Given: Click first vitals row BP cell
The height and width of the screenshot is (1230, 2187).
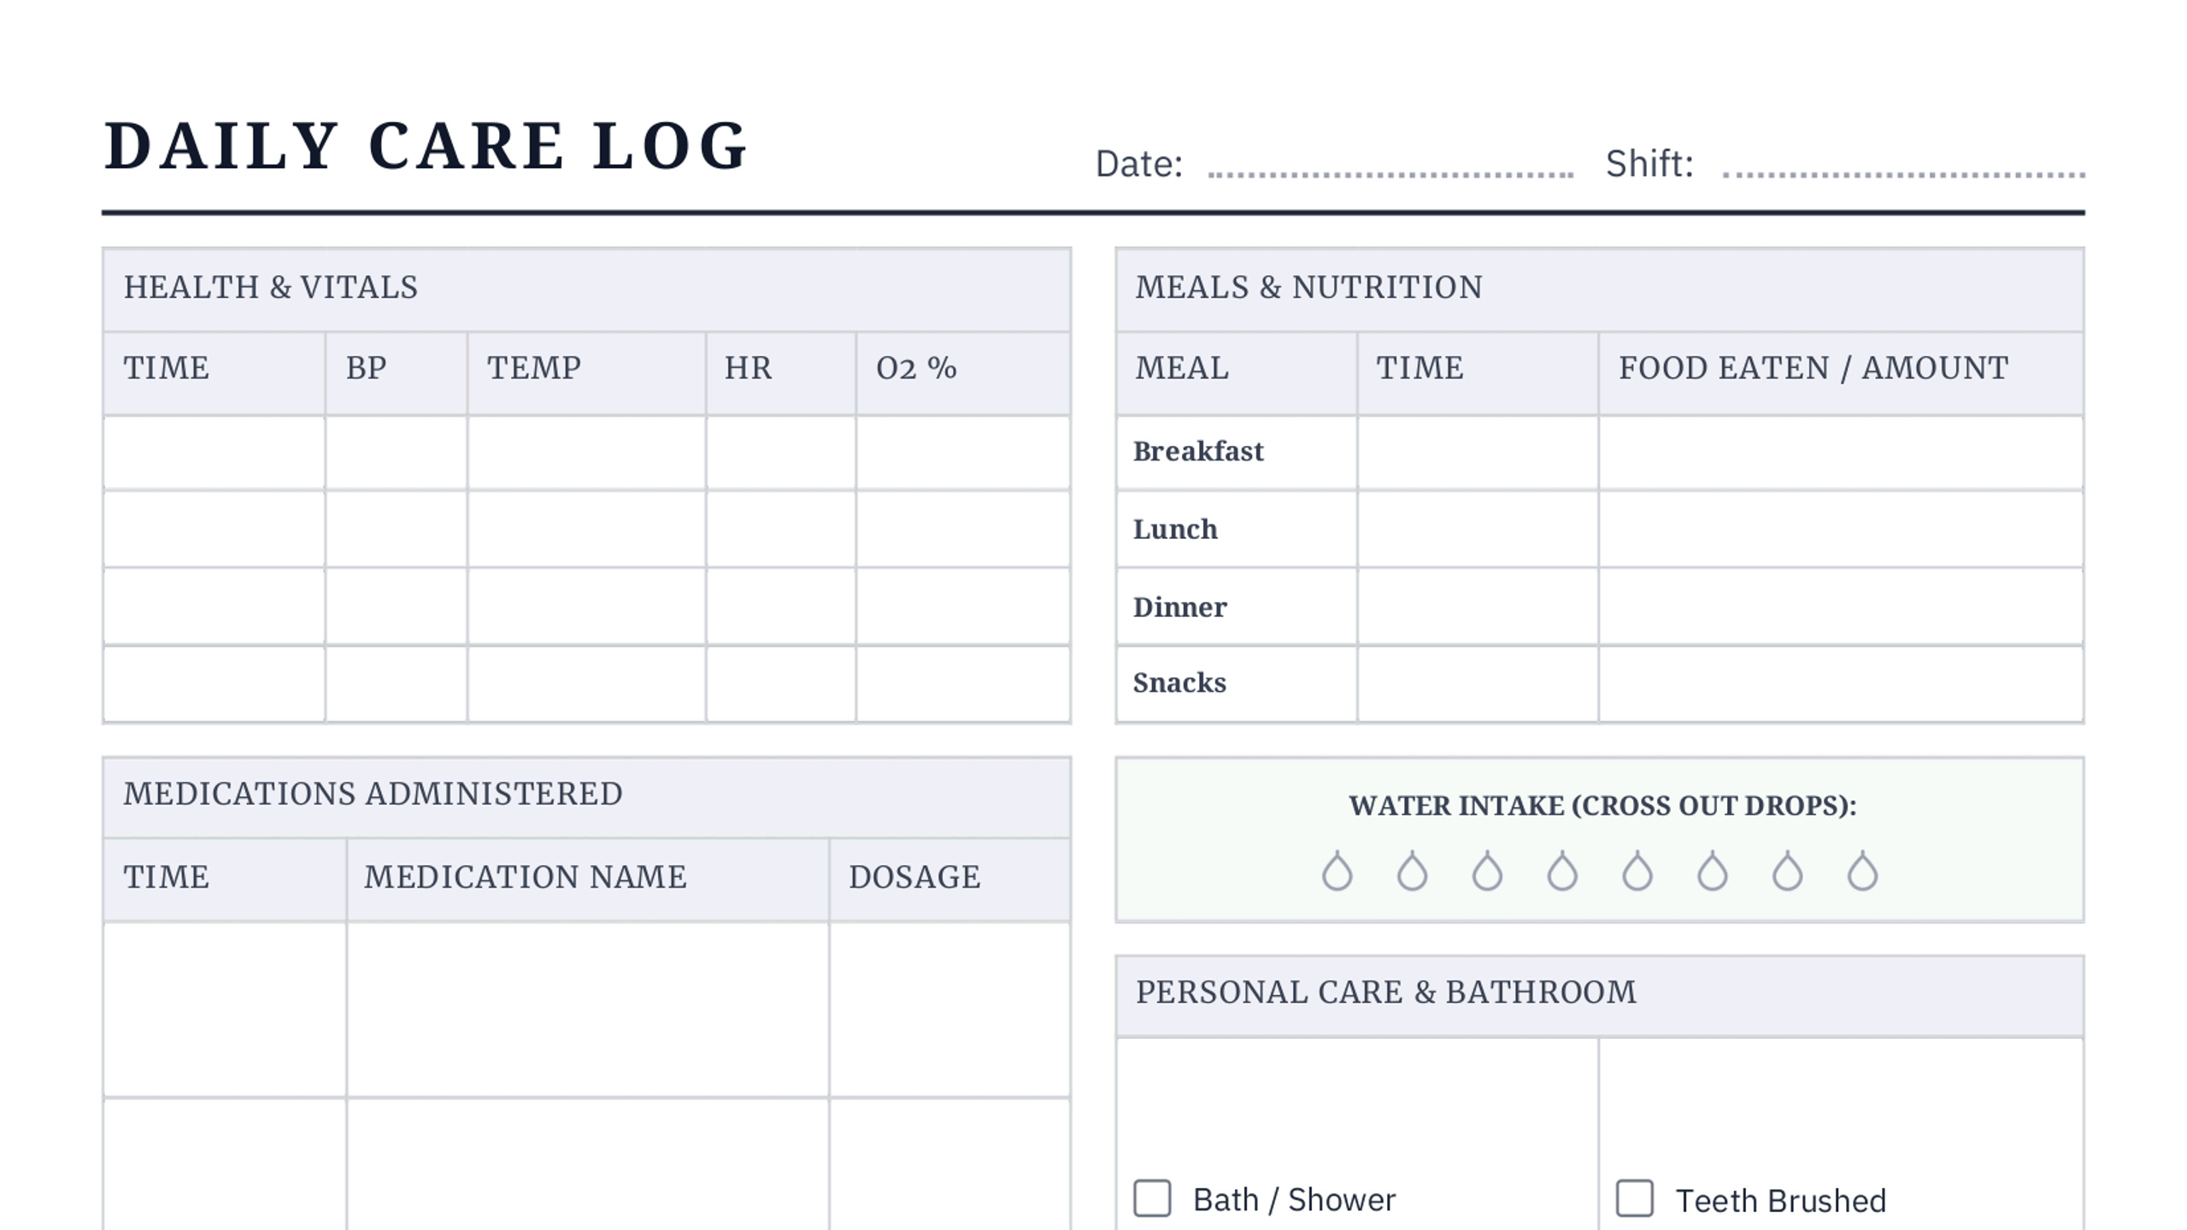Looking at the screenshot, I should [x=396, y=453].
